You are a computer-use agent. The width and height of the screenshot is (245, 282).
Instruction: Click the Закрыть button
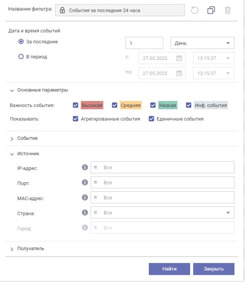click(214, 269)
